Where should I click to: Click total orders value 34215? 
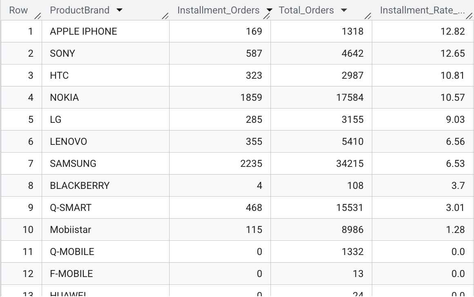[350, 164]
